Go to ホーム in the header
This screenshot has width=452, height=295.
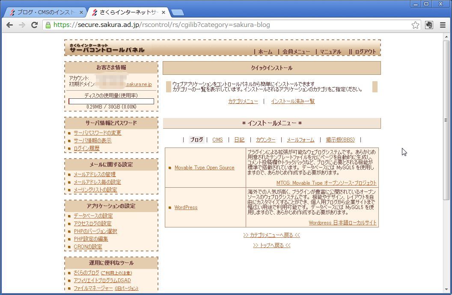point(265,52)
